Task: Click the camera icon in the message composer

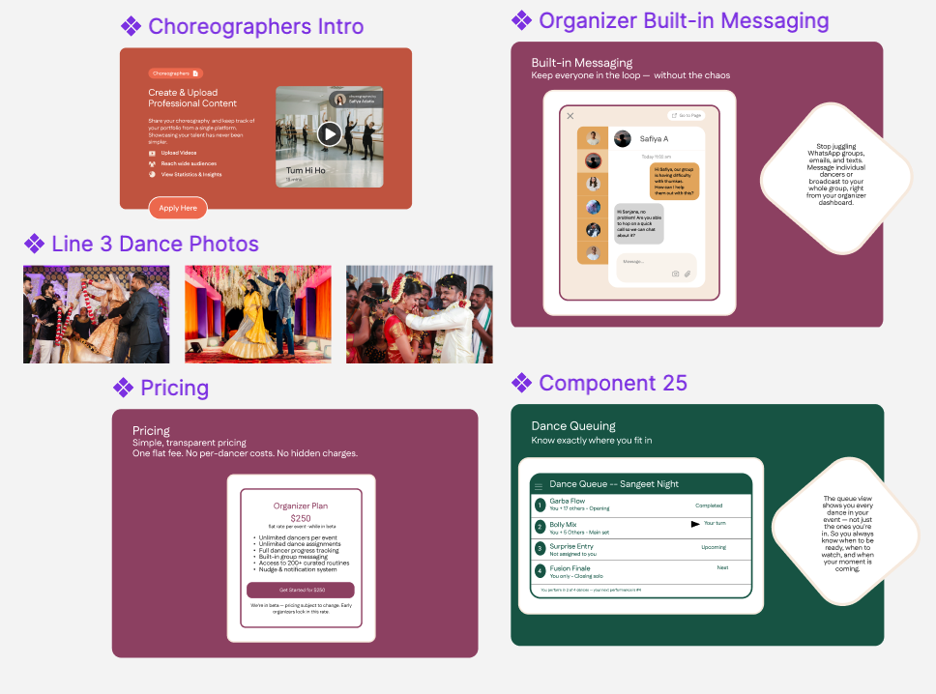Action: 675,274
